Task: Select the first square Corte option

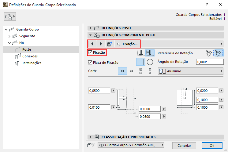Action: pyautogui.click(x=122, y=71)
